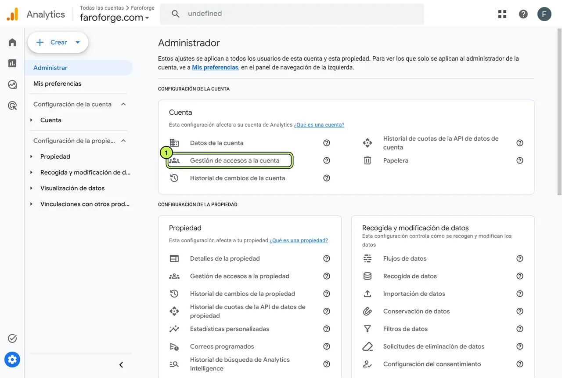Open Solicitudes de eliminación de datos
Image resolution: width=562 pixels, height=378 pixels.
(x=434, y=346)
